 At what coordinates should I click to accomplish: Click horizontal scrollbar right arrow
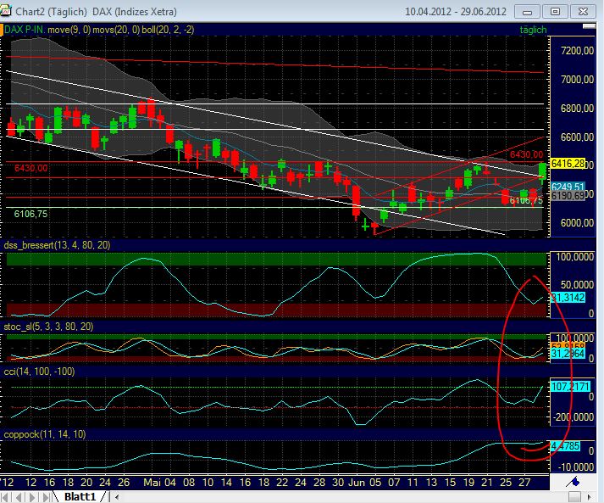(590, 497)
